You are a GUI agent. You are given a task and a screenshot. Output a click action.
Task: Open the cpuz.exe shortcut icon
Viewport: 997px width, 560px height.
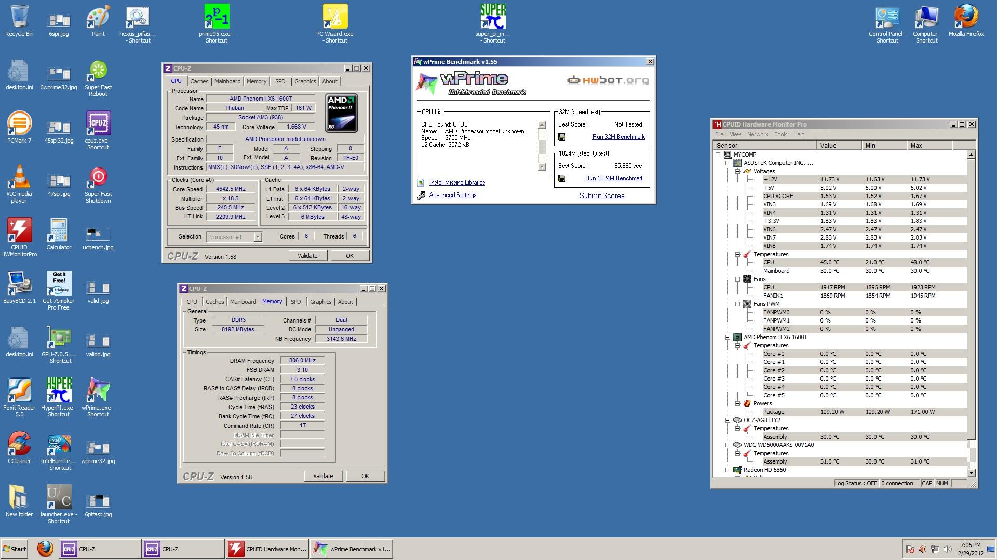pyautogui.click(x=98, y=131)
